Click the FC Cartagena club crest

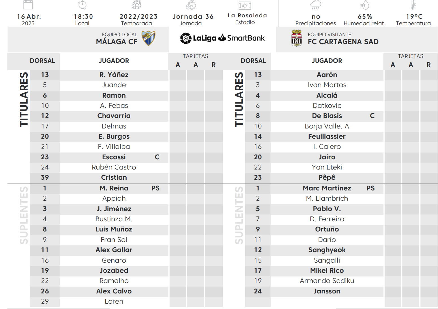296,38
